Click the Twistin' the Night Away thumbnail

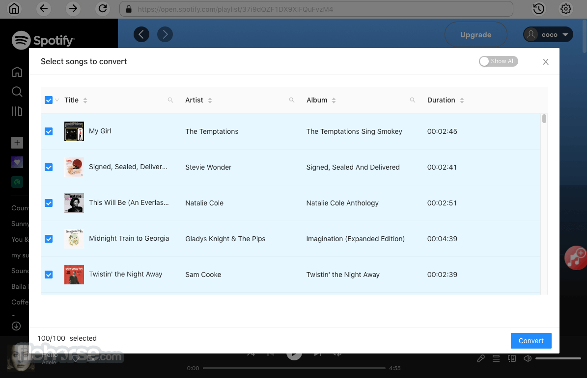(x=74, y=275)
